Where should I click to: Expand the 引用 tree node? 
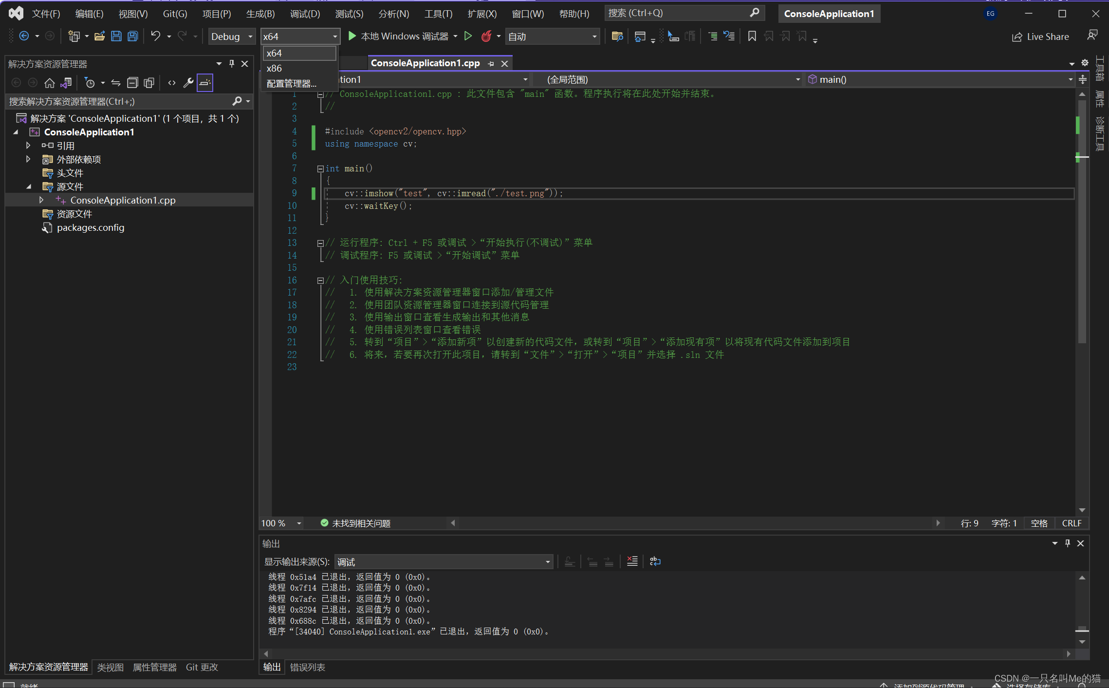[28, 146]
